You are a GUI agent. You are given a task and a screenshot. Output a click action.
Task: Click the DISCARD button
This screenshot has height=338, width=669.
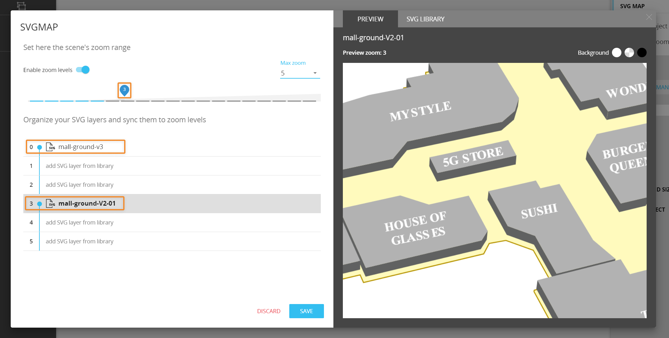click(x=269, y=311)
